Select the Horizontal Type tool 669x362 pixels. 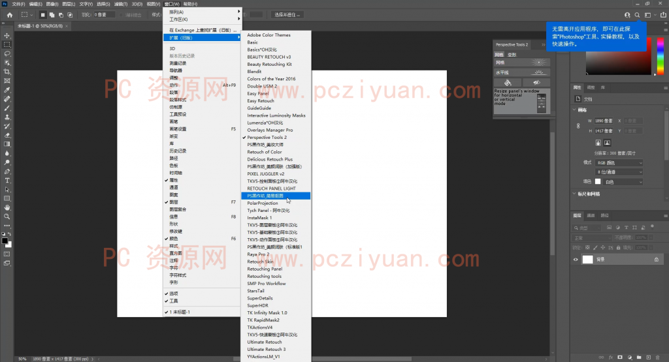(7, 181)
